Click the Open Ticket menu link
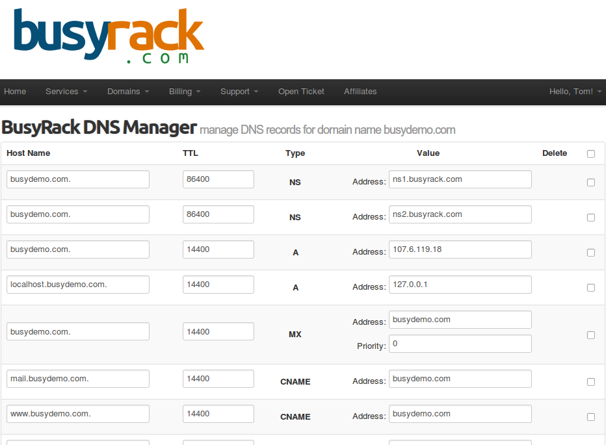The height and width of the screenshot is (445, 606). coord(301,92)
